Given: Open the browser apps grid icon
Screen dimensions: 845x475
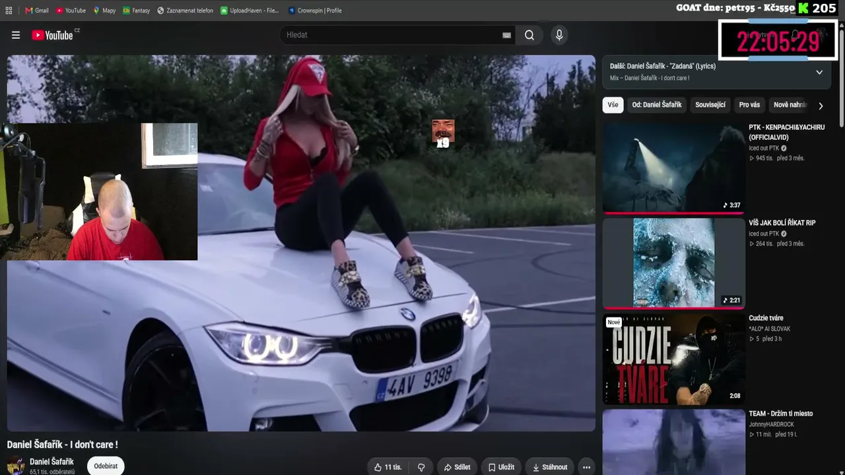Looking at the screenshot, I should tap(9, 11).
